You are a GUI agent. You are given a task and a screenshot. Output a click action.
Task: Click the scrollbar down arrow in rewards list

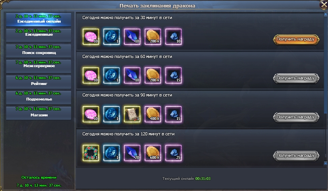(326, 163)
